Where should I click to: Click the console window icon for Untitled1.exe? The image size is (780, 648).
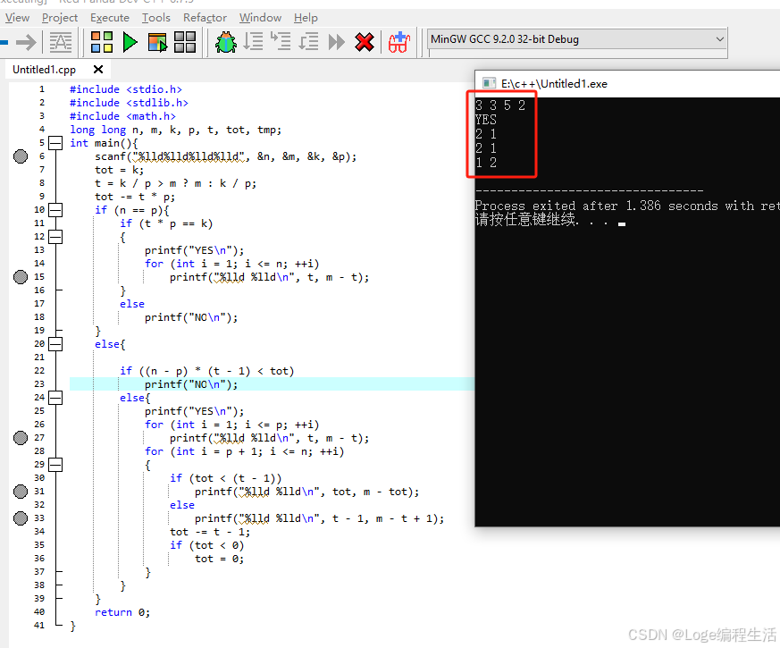[x=489, y=83]
